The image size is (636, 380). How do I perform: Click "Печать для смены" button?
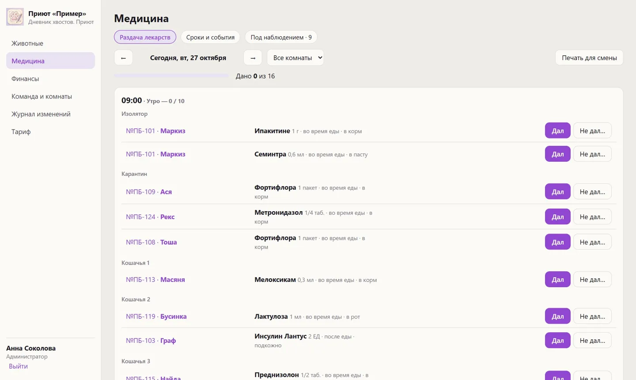tap(589, 57)
